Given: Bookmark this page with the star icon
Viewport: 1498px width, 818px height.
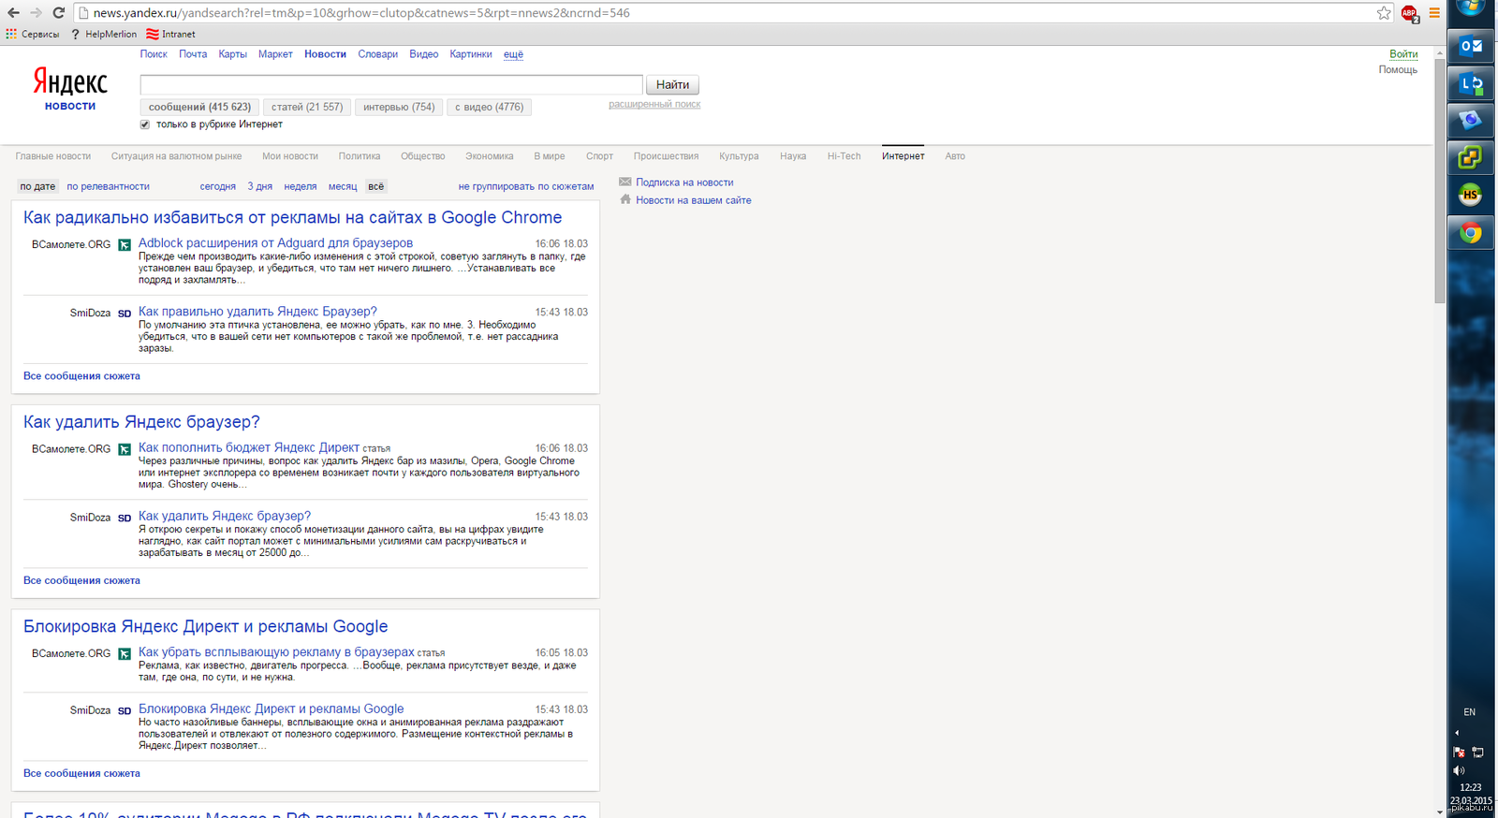Looking at the screenshot, I should point(1384,13).
